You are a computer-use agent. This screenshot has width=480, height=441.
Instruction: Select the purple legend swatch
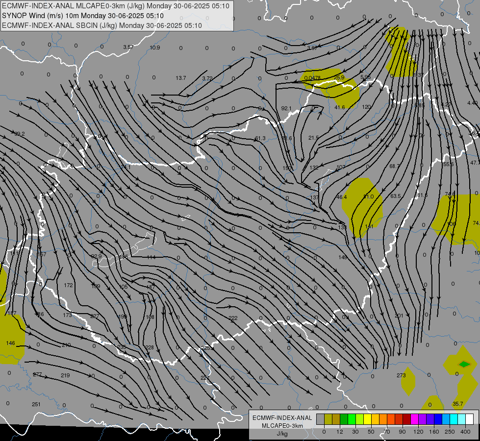[423, 419]
